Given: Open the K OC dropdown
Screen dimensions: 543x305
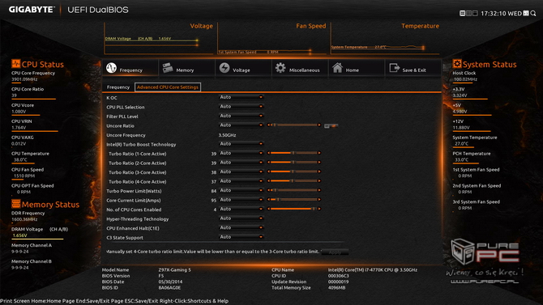Looking at the screenshot, I should pos(241,97).
